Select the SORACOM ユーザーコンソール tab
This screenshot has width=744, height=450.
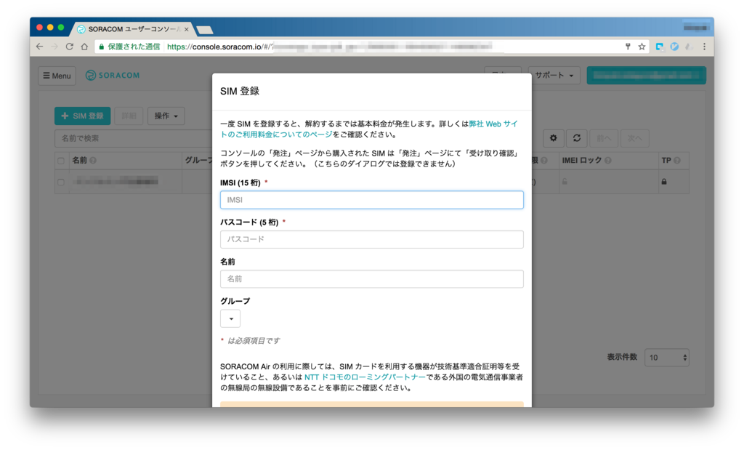pos(133,29)
